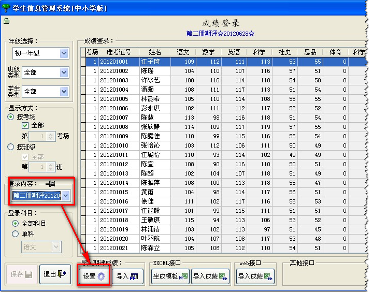This screenshot has width=373, height=292.
Task: Click exam ID 201201017
Action: pyautogui.click(x=114, y=211)
